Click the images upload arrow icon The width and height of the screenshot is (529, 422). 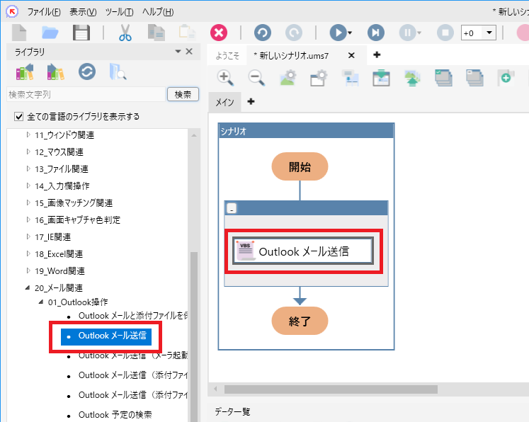coord(412,78)
